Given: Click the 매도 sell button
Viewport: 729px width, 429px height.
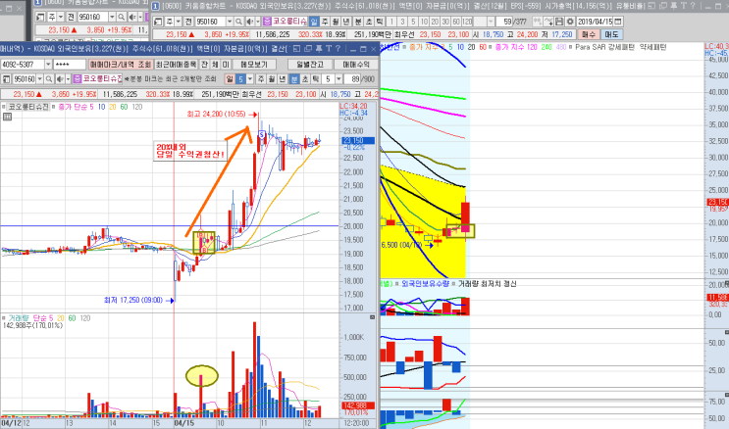Looking at the screenshot, I should [x=612, y=34].
